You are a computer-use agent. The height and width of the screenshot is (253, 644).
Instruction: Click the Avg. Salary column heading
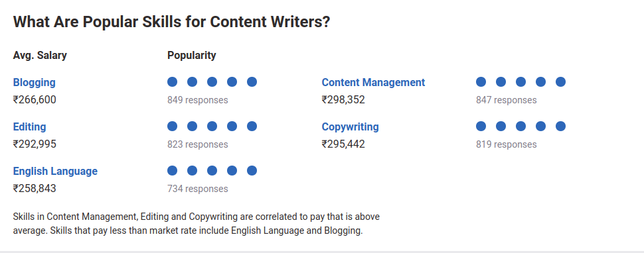(x=40, y=56)
